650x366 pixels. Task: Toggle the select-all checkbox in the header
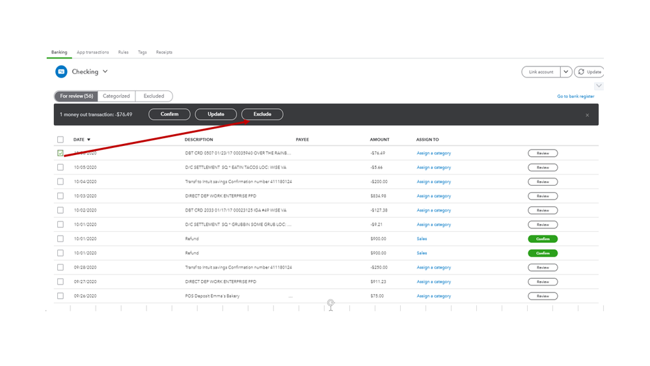61,139
